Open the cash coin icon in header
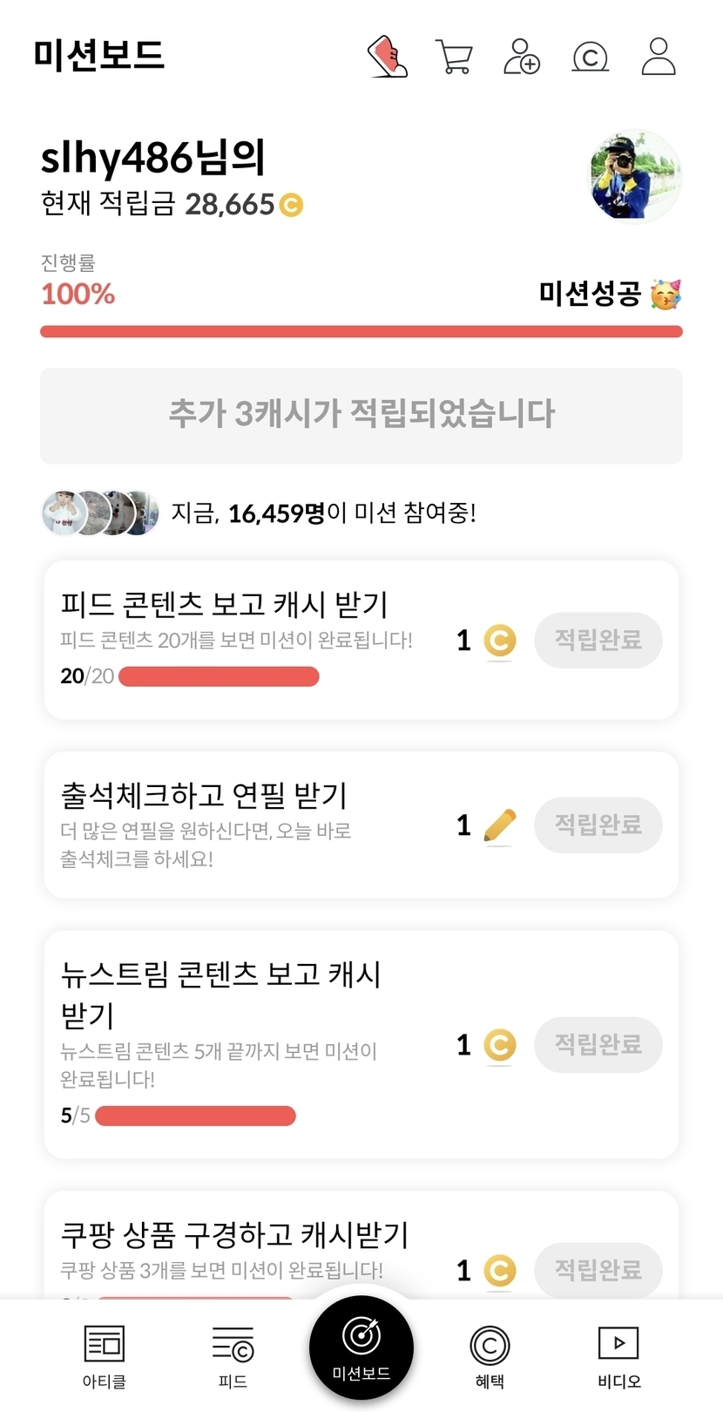Screen dimensions: 723x1412 (x=590, y=58)
